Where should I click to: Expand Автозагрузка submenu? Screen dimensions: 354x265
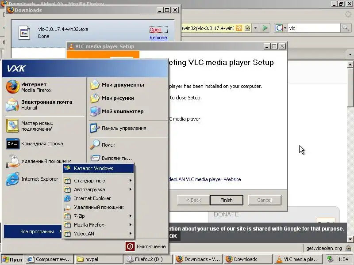(98, 189)
